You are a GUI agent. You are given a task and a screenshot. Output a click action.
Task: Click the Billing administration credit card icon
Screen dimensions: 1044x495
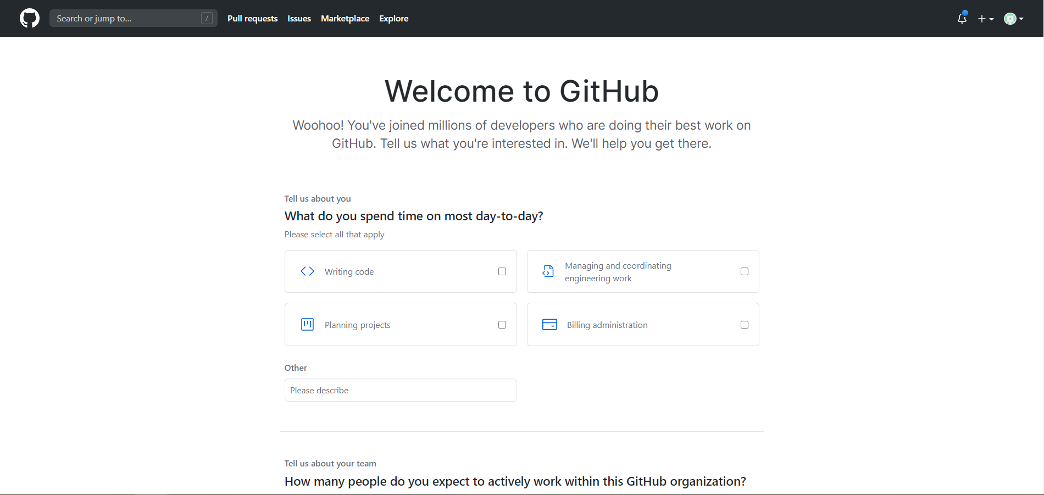point(549,325)
